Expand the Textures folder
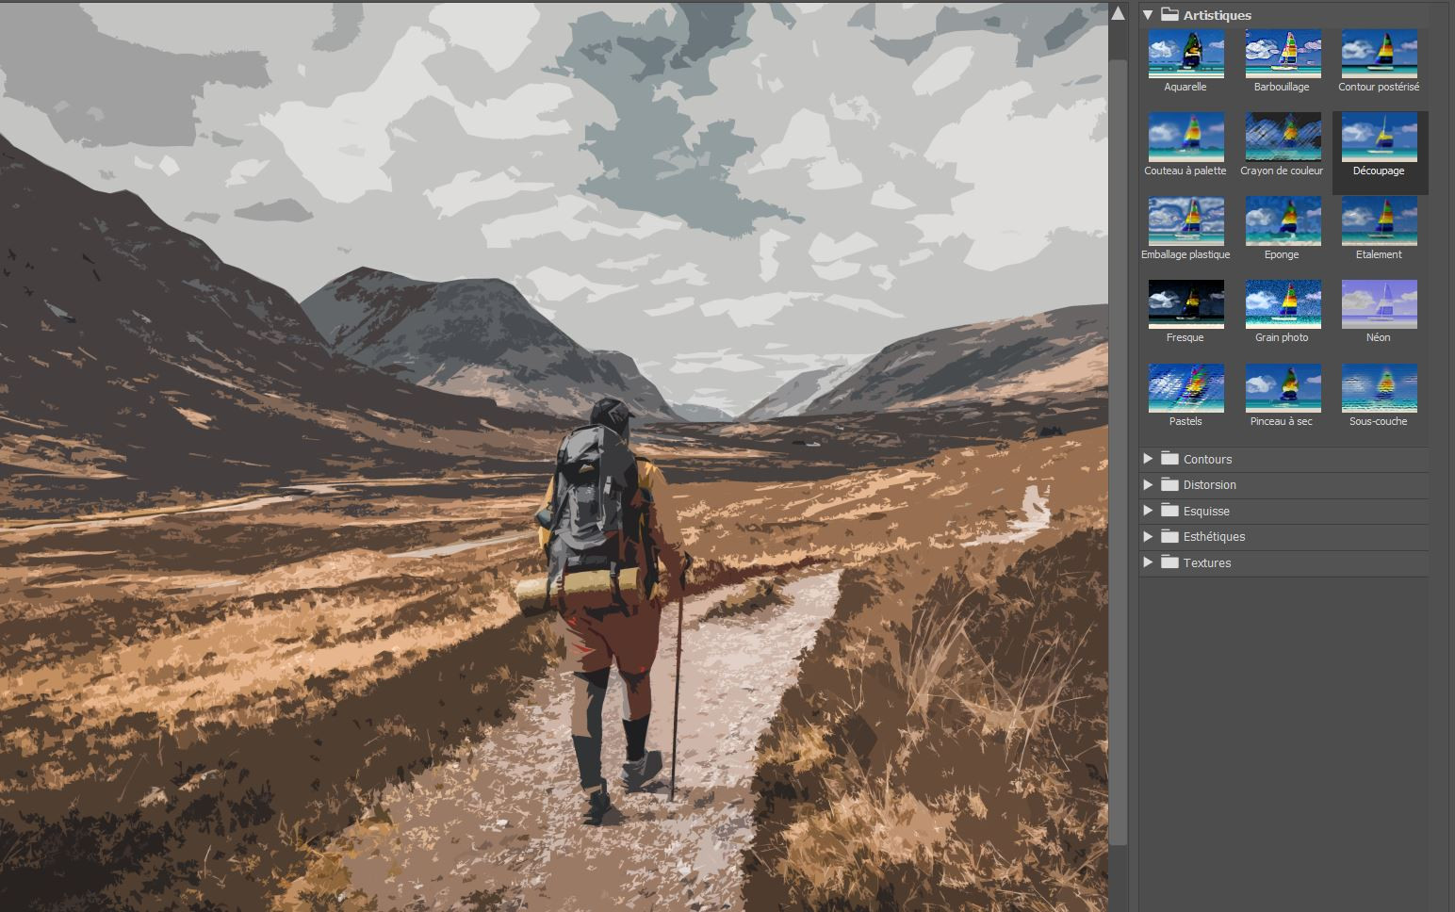Screen dimensions: 1455x912 (x=1148, y=562)
